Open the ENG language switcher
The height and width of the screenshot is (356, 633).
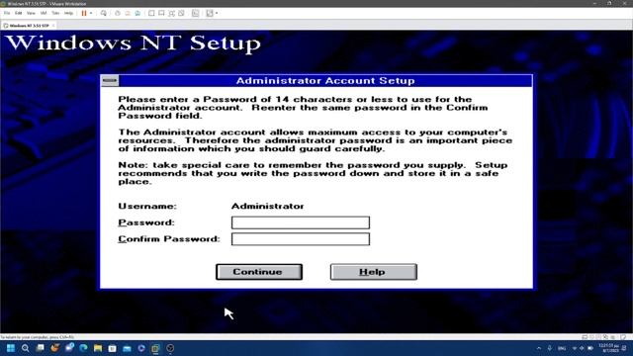pos(562,348)
